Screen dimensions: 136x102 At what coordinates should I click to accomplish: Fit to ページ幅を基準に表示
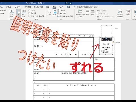(x=65, y=16)
